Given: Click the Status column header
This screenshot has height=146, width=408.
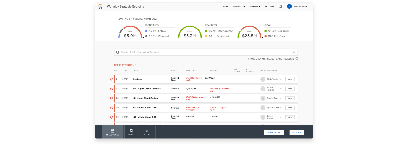Looking at the screenshot, I should pos(174,70).
